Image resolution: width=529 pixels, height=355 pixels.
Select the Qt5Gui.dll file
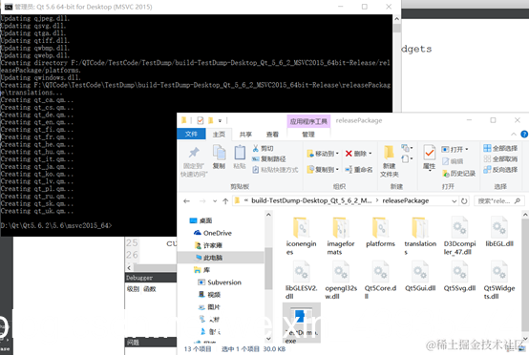[x=420, y=277]
